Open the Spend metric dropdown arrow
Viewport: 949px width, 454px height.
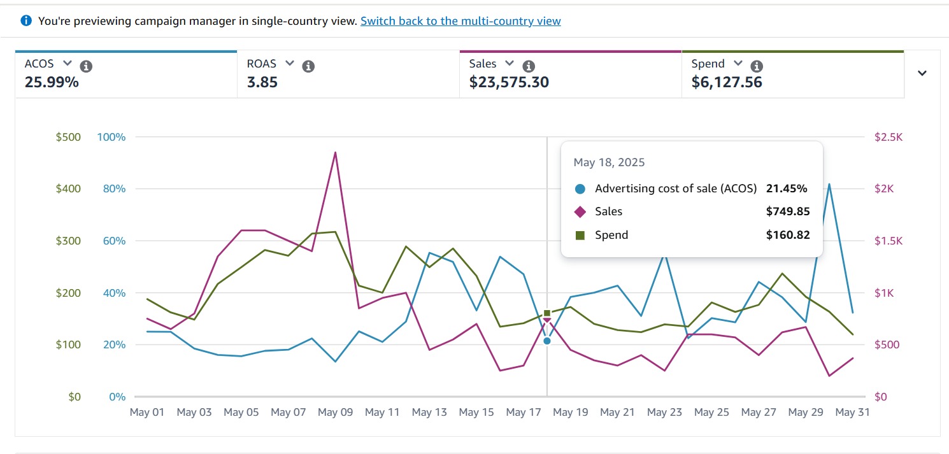[738, 64]
